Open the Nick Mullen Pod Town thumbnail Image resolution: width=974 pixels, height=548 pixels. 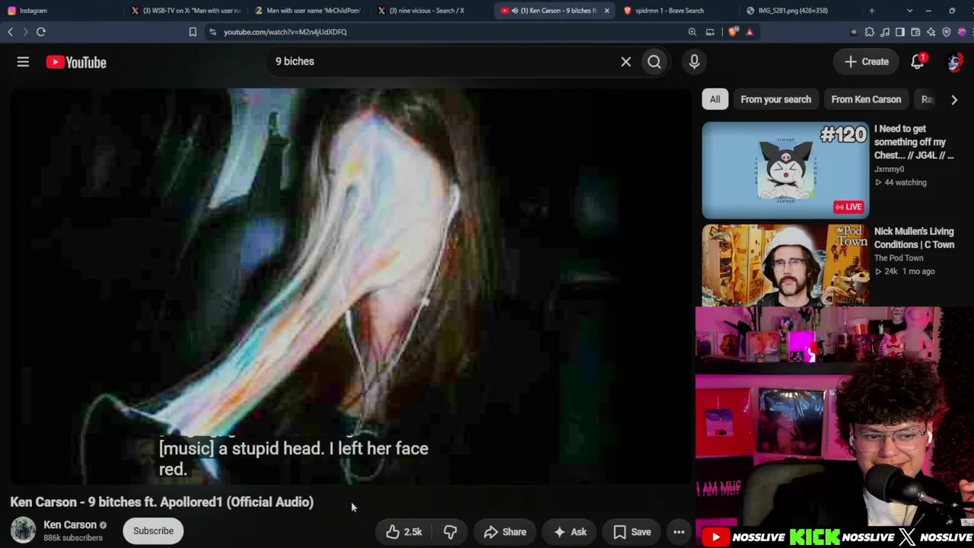pyautogui.click(x=785, y=265)
